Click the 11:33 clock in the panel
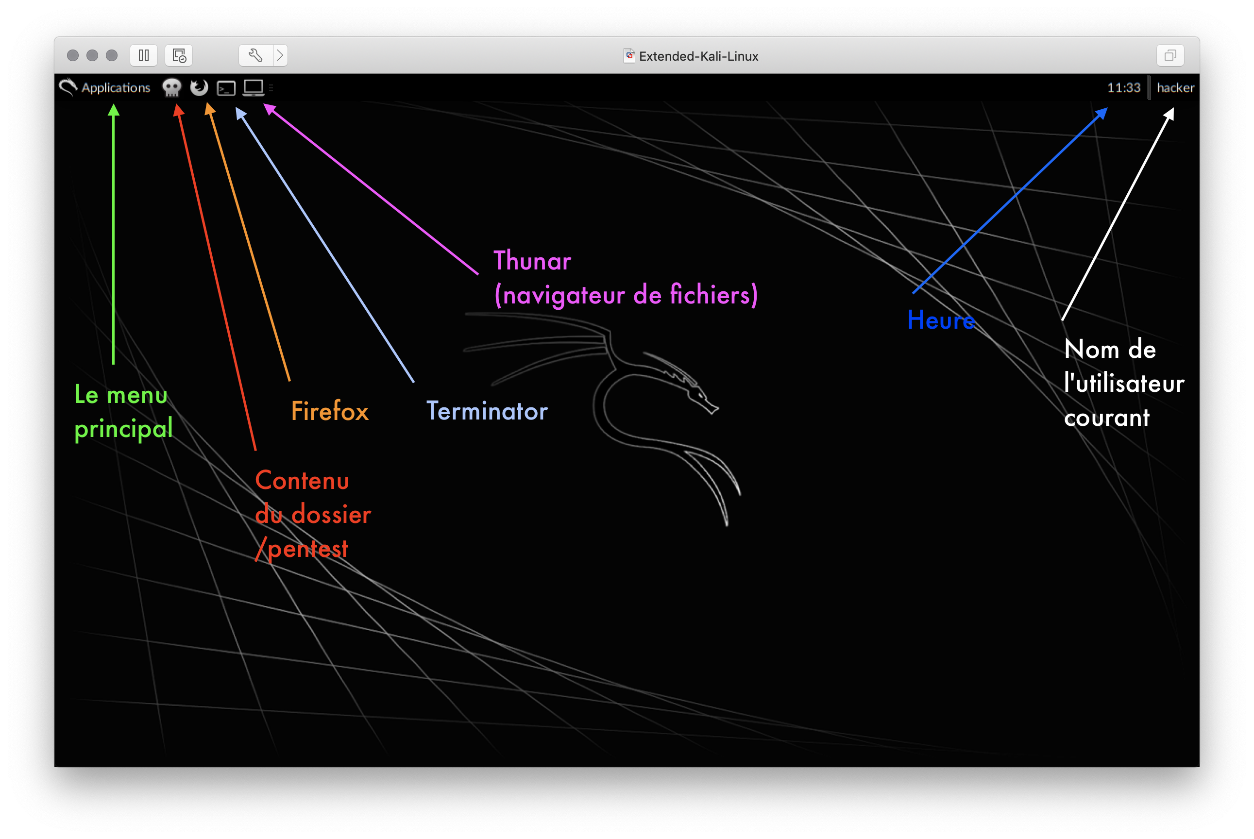The width and height of the screenshot is (1254, 839). pos(1123,88)
